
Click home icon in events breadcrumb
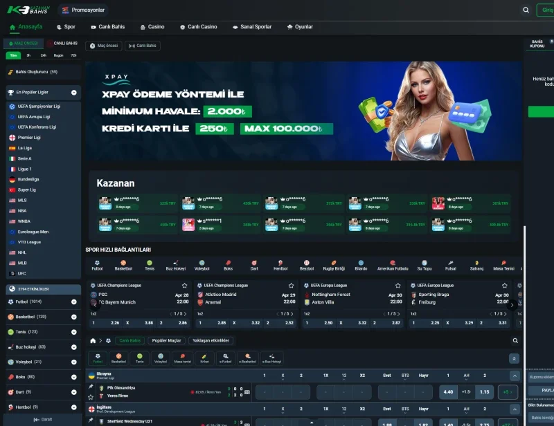pos(93,340)
